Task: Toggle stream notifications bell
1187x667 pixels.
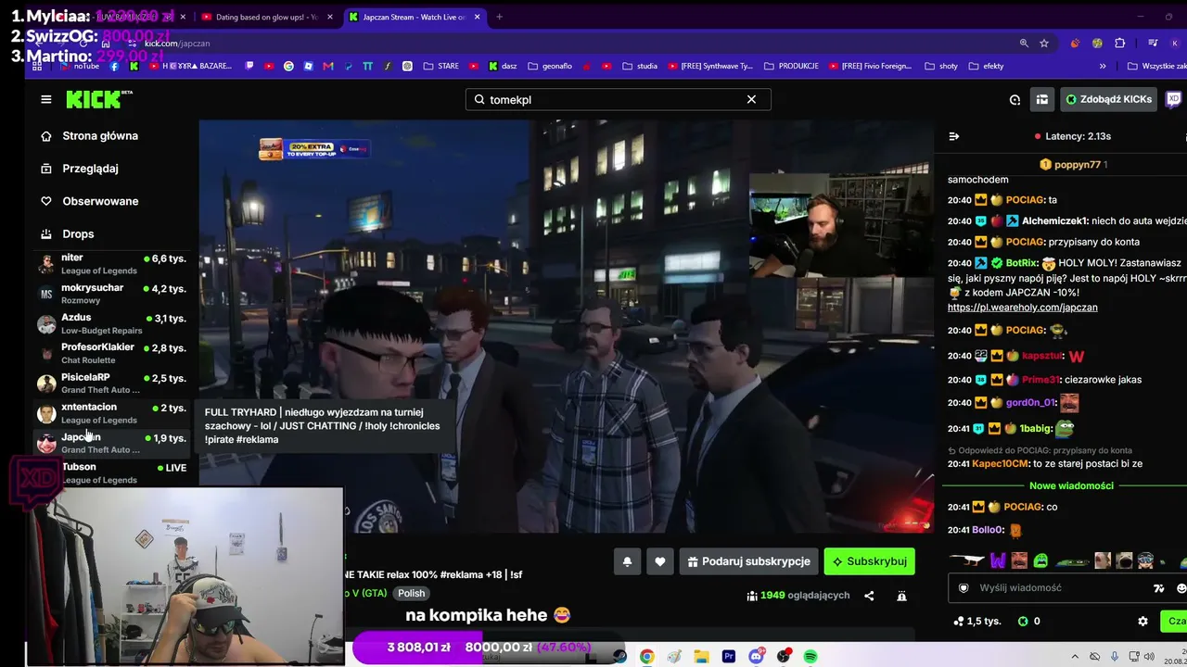Action: pyautogui.click(x=627, y=561)
